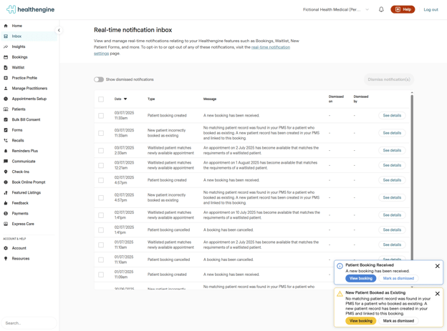The height and width of the screenshot is (331, 447).
Task: Check the first Patient booking created row
Action: tap(101, 116)
